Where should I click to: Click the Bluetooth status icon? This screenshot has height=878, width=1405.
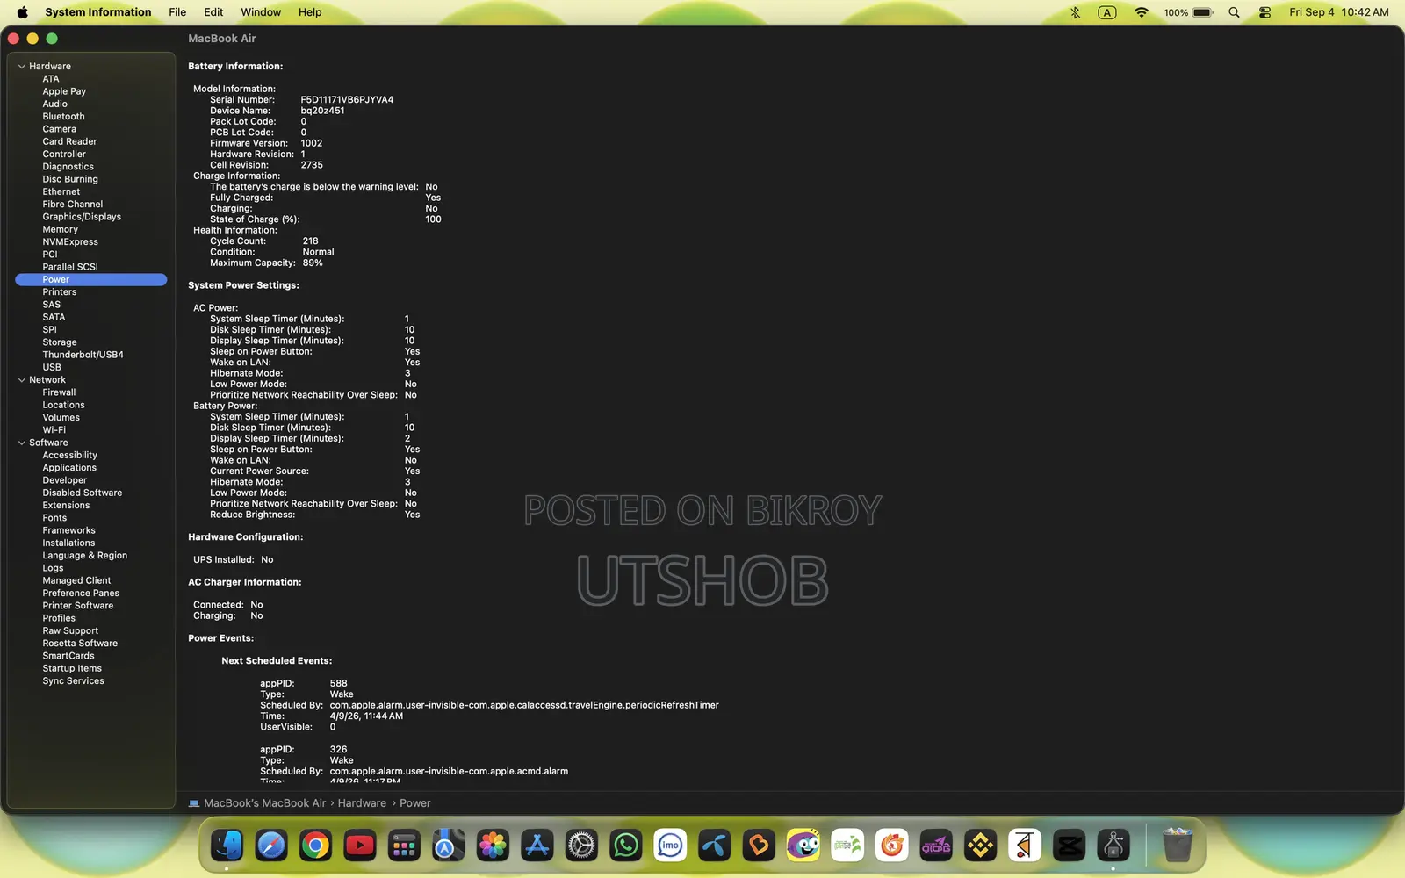tap(1076, 12)
